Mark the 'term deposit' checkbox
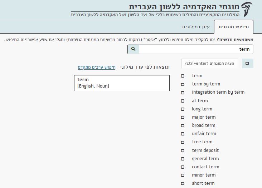Screen dimensions: 262x188 (x=183, y=151)
